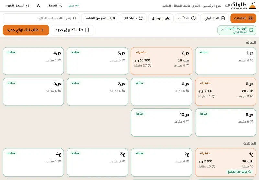Viewport: 259px width, 180px height.
Task: Click the shift wallet icon
Action: (x=251, y=30)
